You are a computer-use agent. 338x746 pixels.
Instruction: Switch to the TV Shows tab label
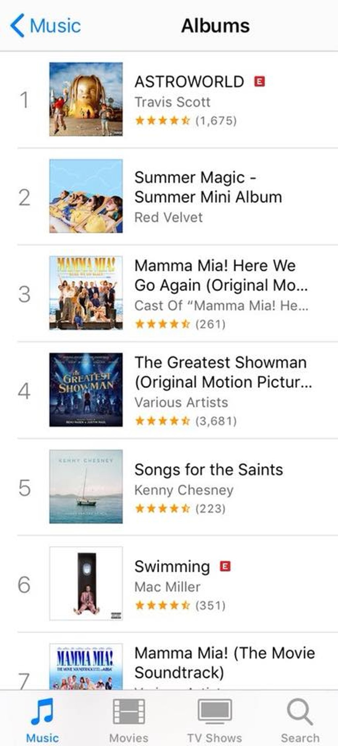click(215, 738)
